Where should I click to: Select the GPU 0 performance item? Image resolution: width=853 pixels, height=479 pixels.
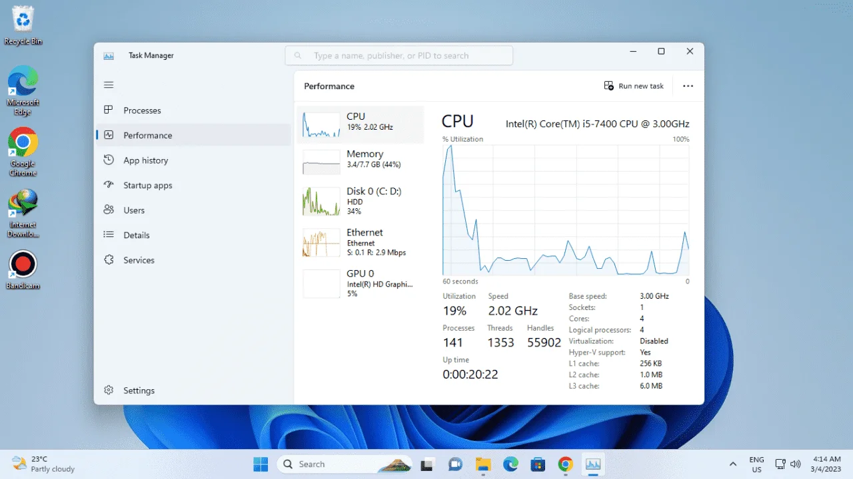360,283
